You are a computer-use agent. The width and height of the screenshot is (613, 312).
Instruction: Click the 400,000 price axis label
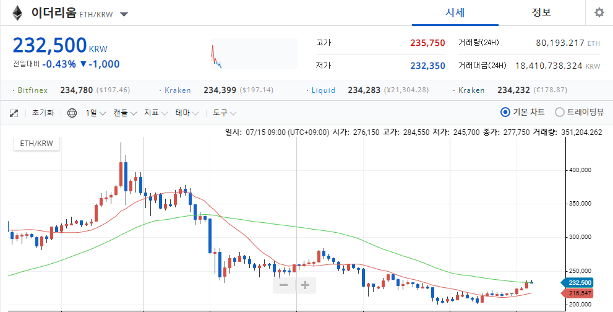[580, 170]
